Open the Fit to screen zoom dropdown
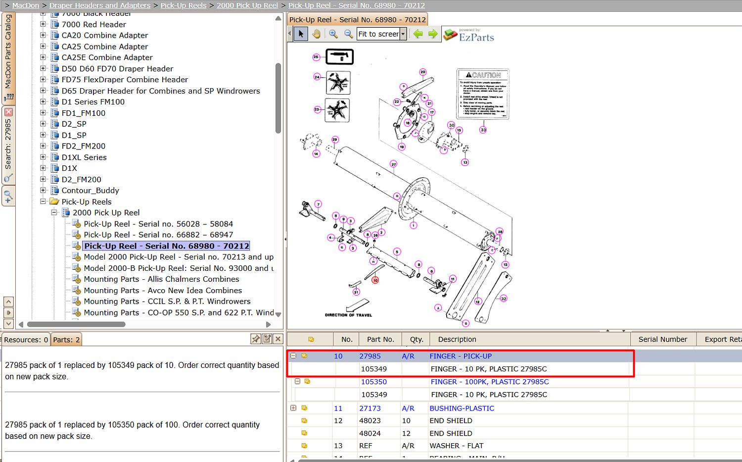Viewport: 742px width, 462px height. tap(403, 34)
